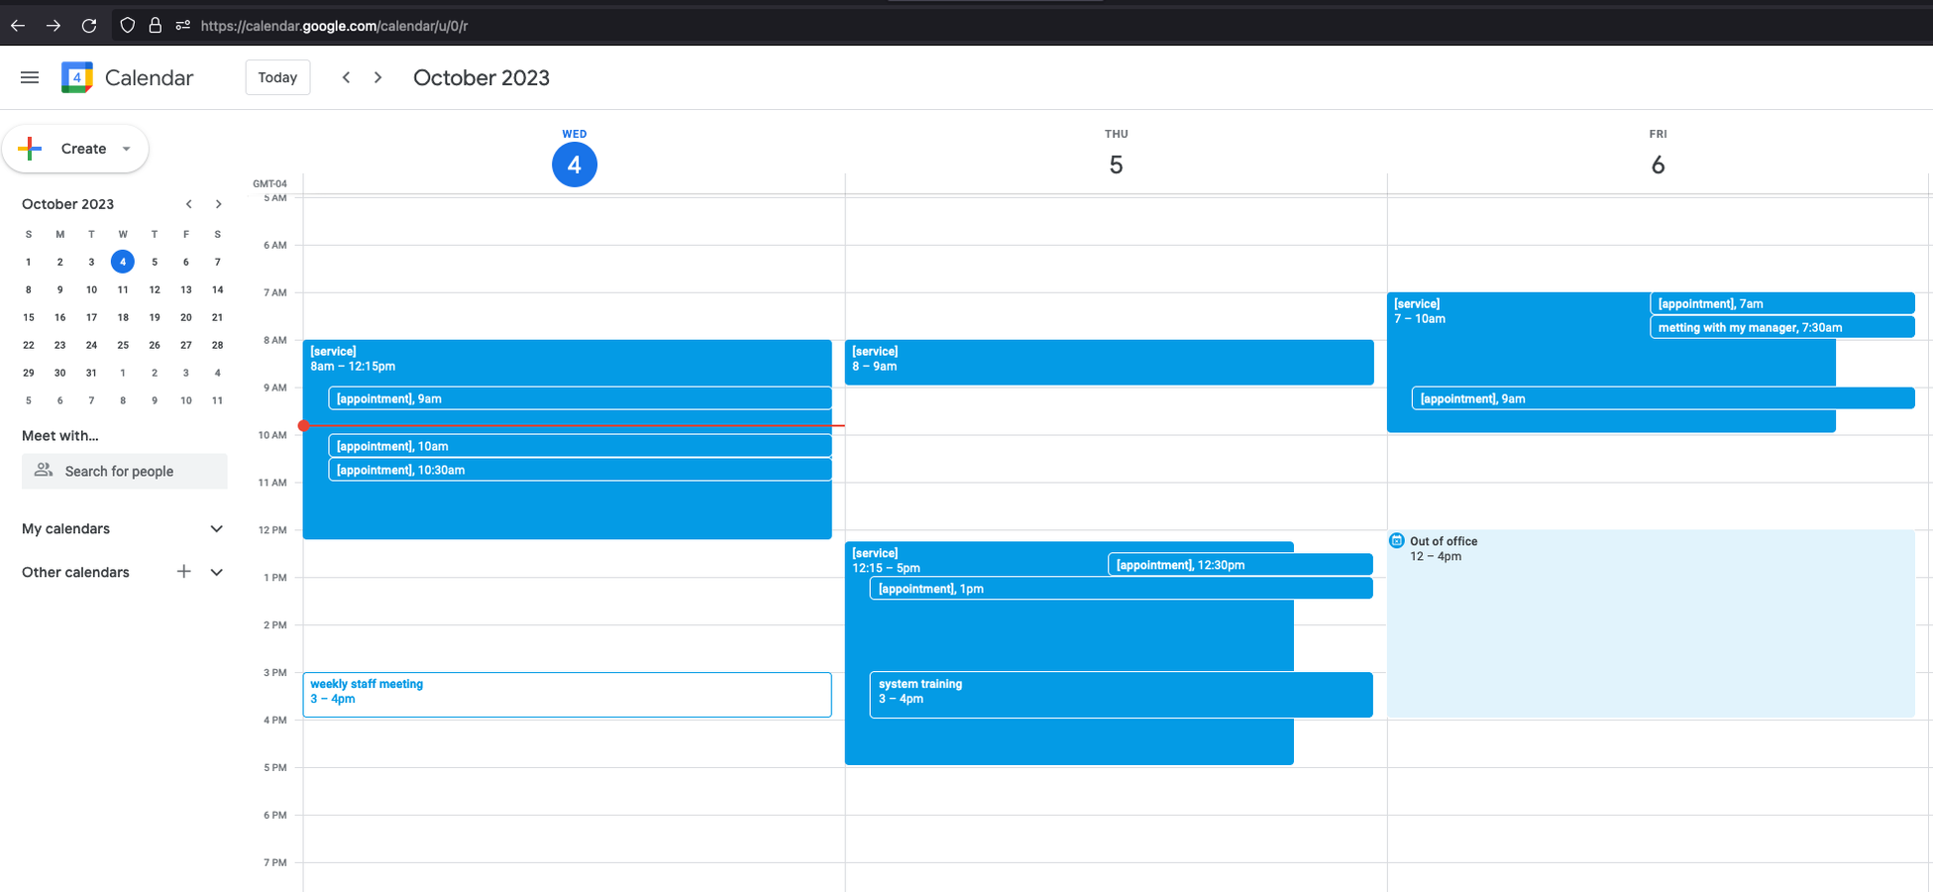The height and width of the screenshot is (892, 1933).
Task: Click the current time red marker dot
Action: 304,425
